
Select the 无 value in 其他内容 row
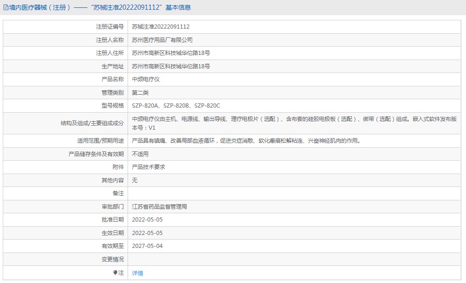click(135, 181)
